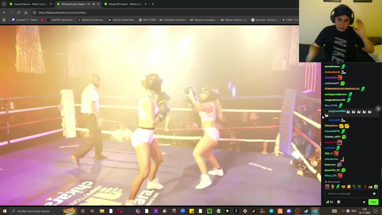This screenshot has height=215, width=382.
Task: Open CapCut Video Editor bookmark
Action: [x=122, y=20]
